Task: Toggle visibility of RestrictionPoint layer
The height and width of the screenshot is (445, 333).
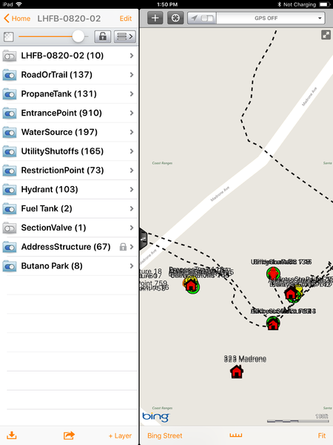Action: (x=10, y=171)
